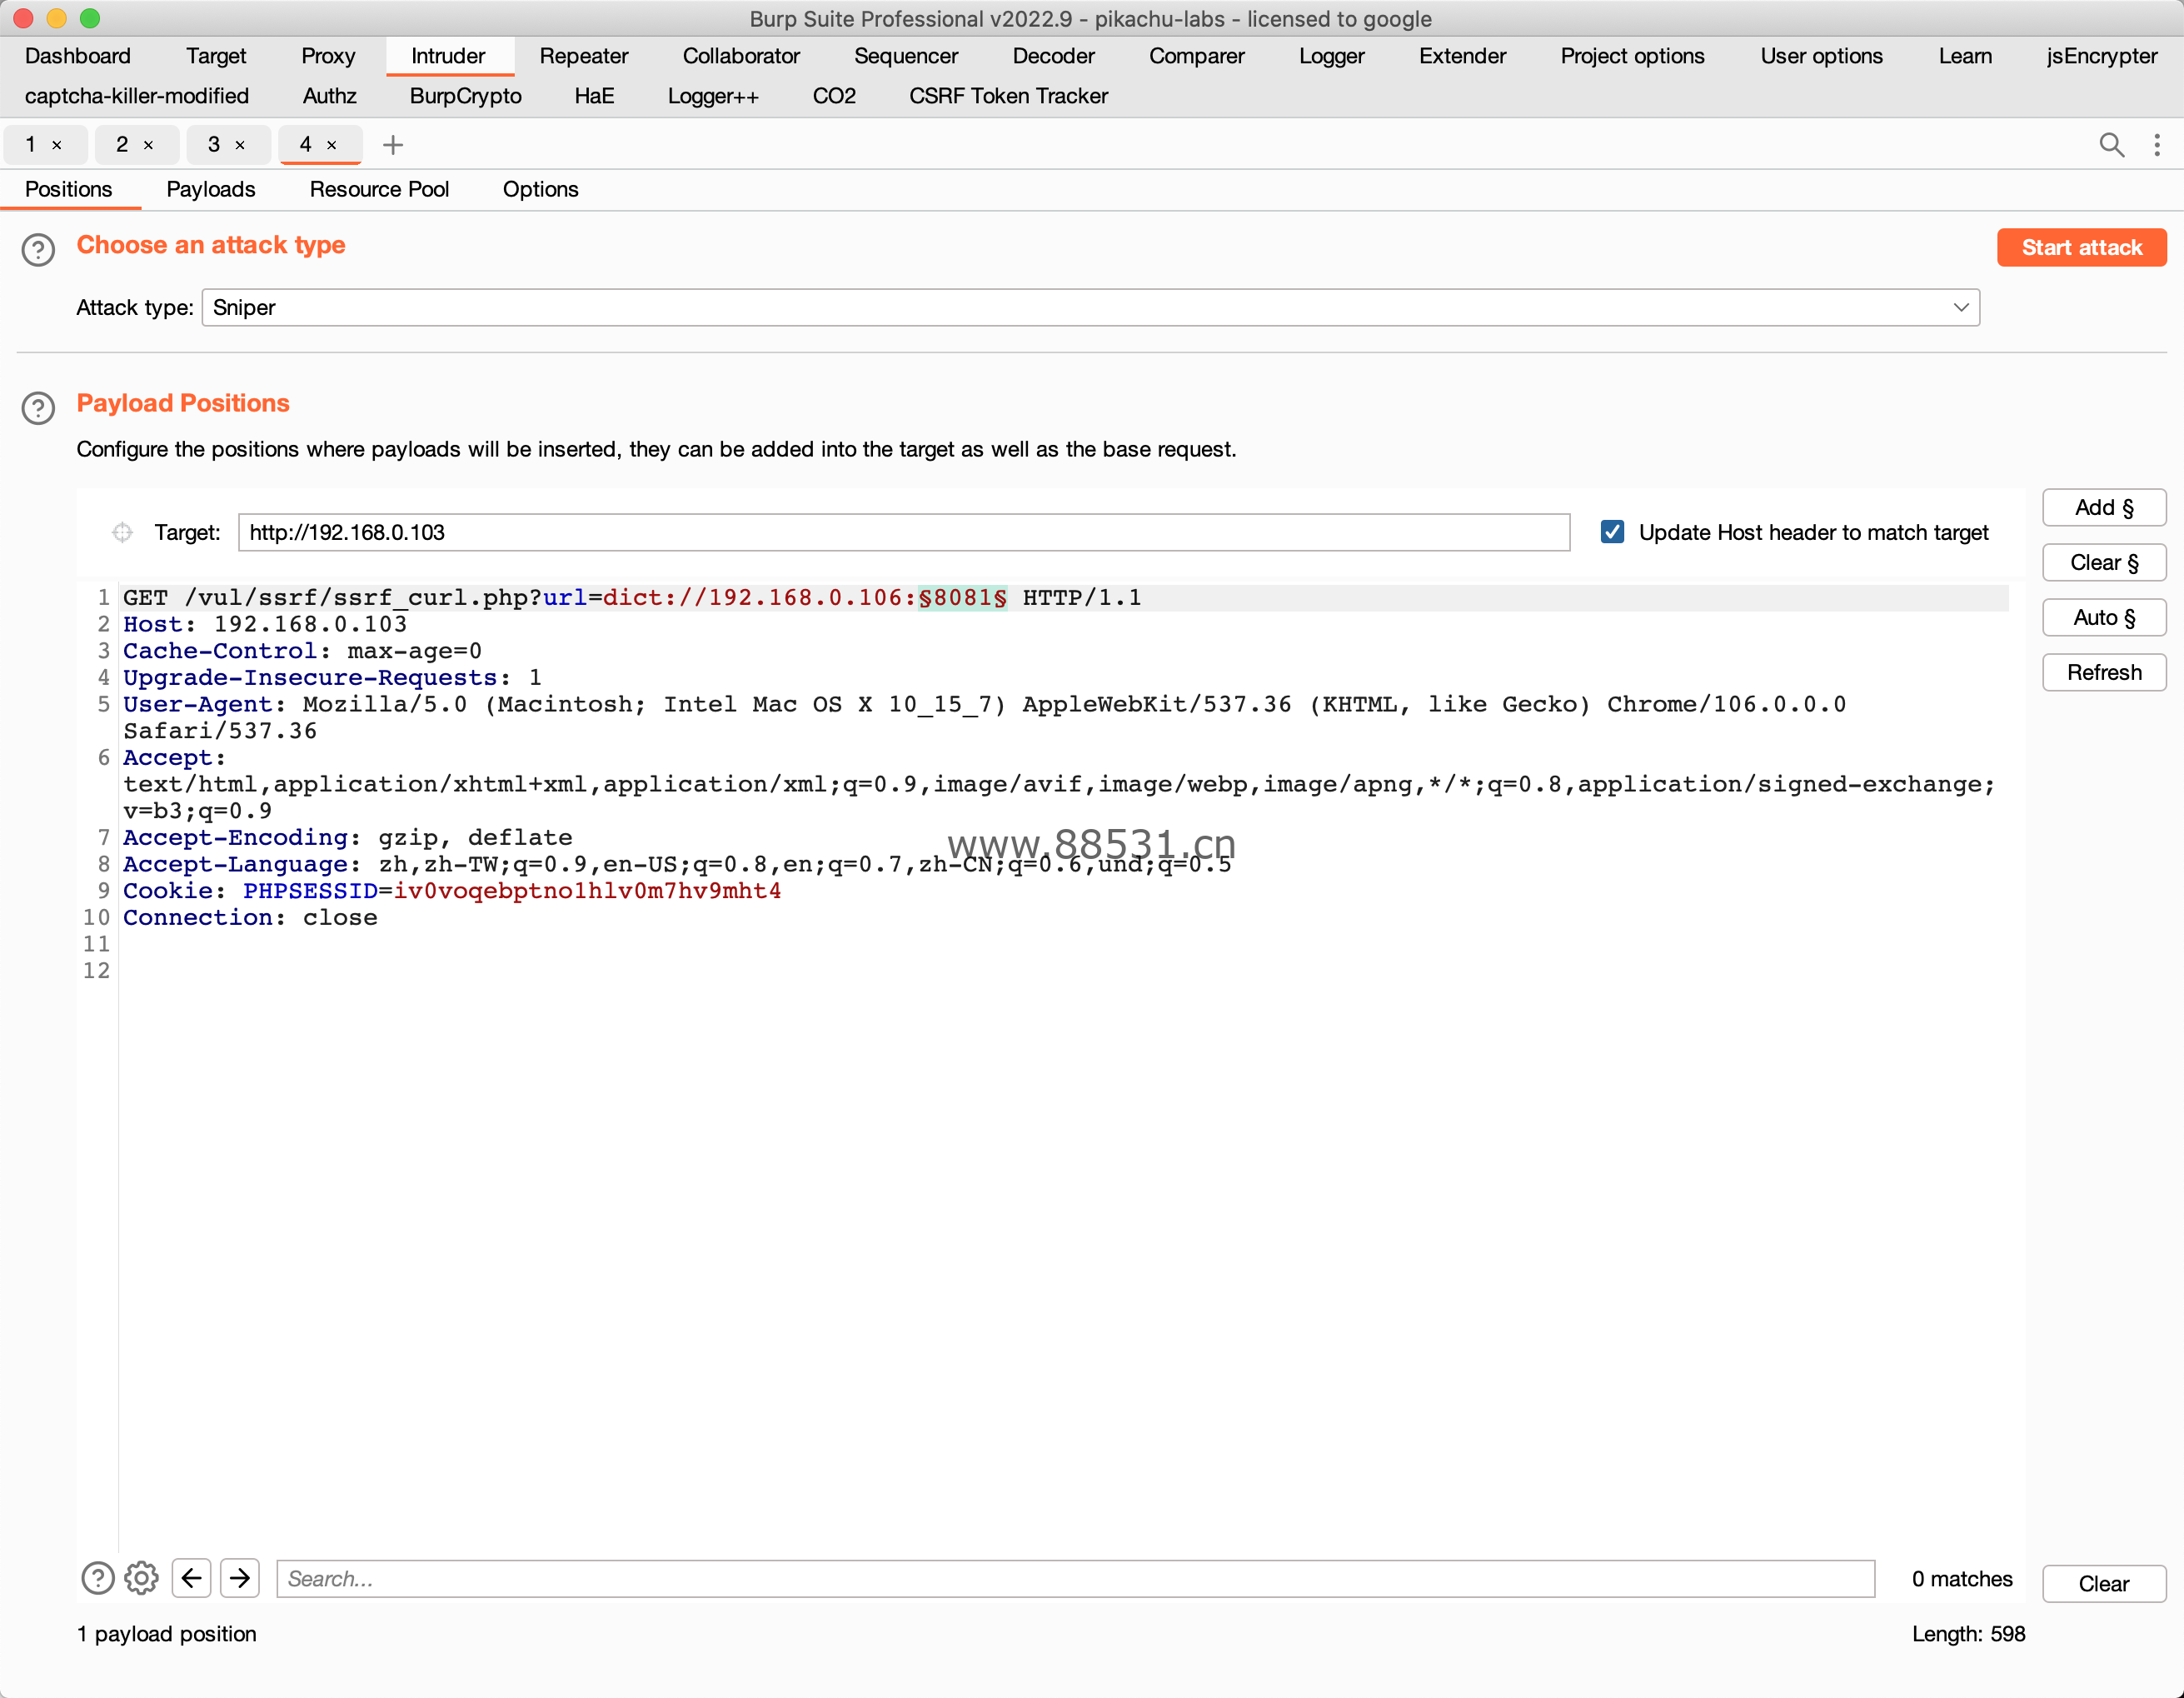
Task: Click the Refresh button
Action: [2104, 673]
